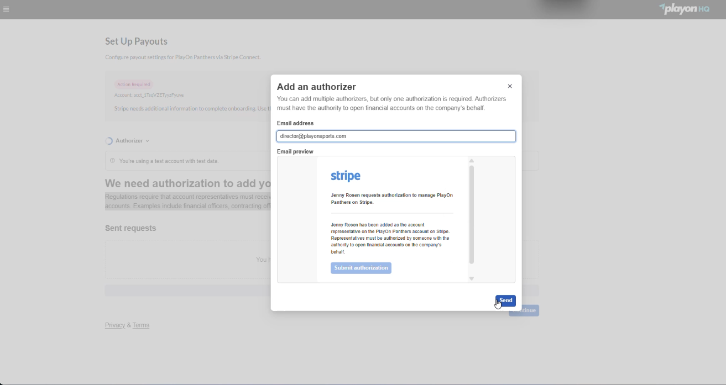
Task: Click the test account info icon
Action: 112,161
